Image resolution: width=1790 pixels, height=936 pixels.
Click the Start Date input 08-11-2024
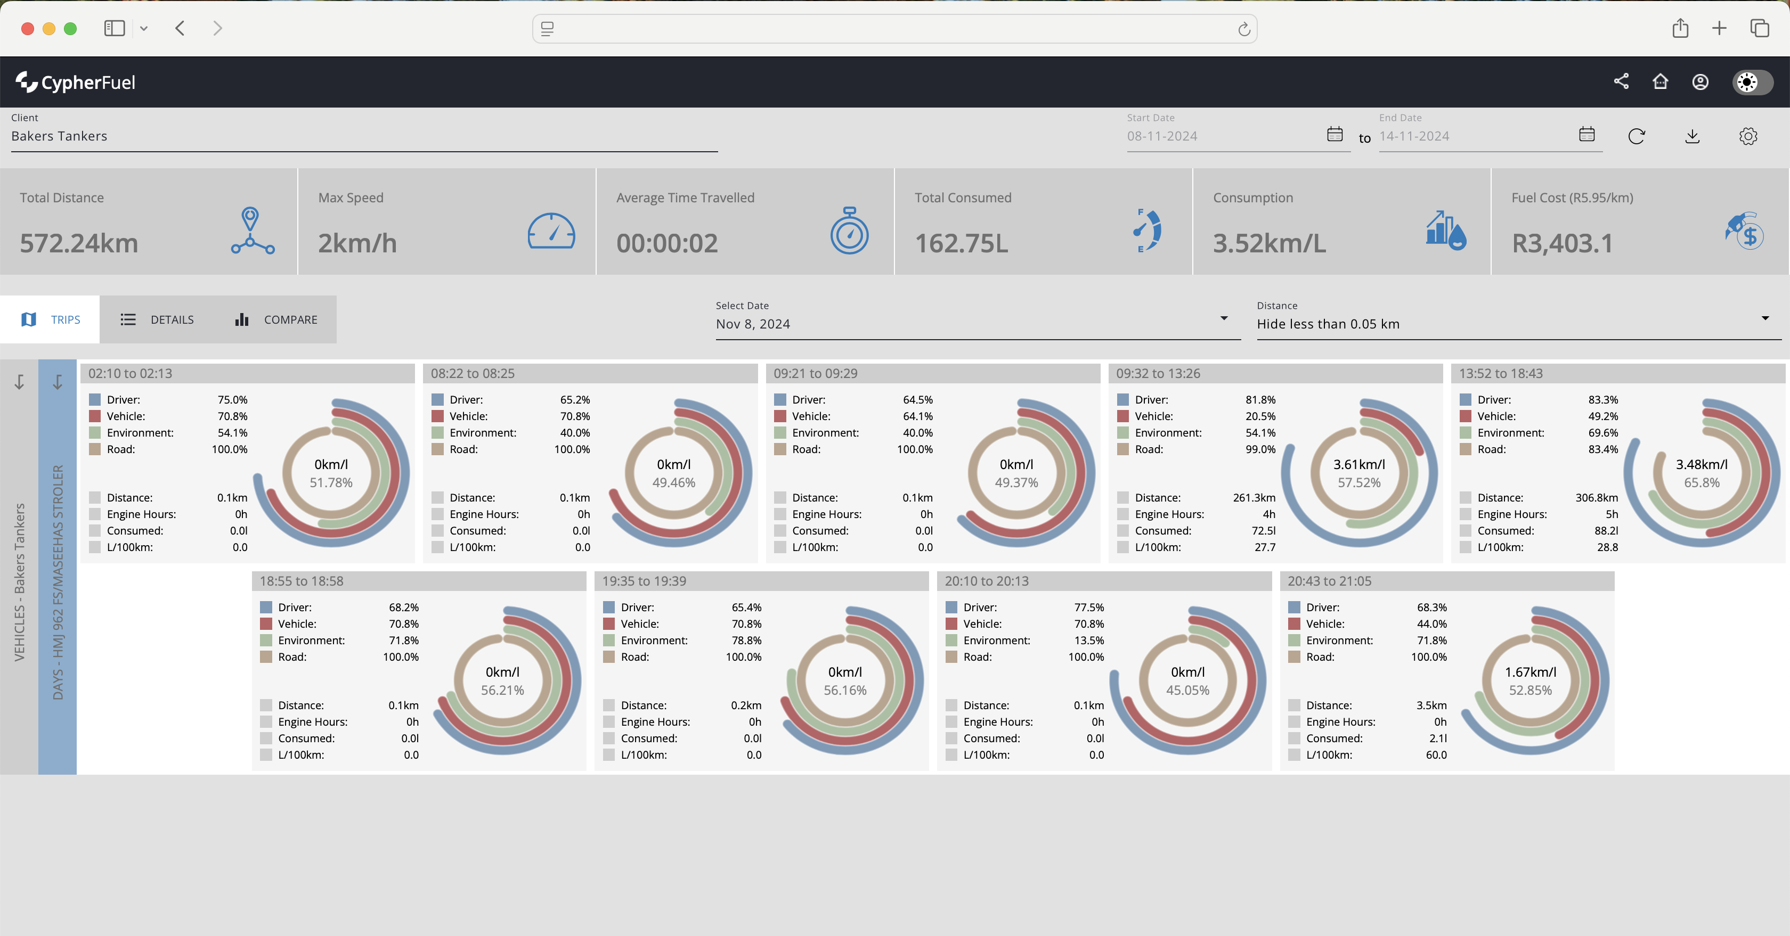(x=1224, y=136)
